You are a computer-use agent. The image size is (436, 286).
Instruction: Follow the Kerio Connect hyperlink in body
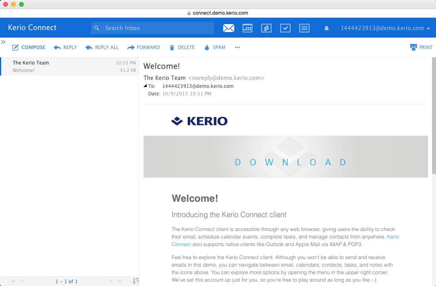[x=392, y=237]
